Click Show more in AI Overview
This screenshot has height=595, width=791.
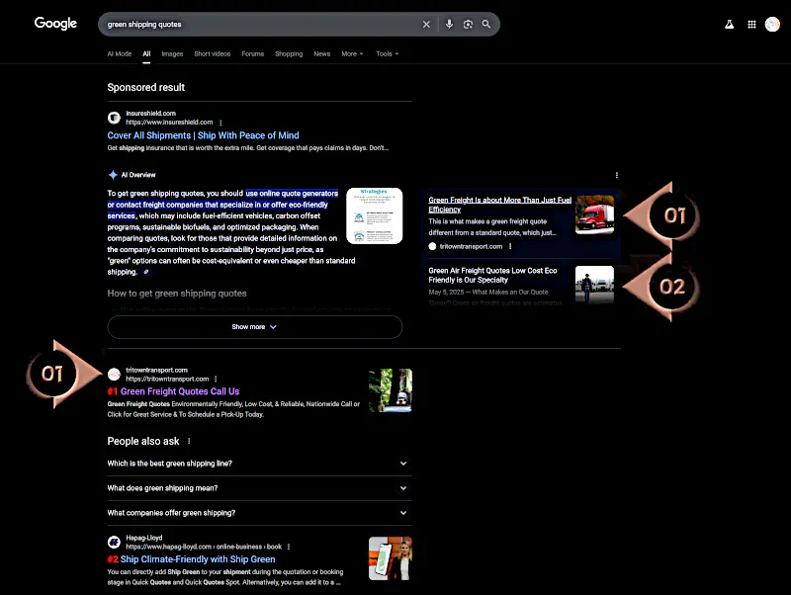(x=255, y=326)
